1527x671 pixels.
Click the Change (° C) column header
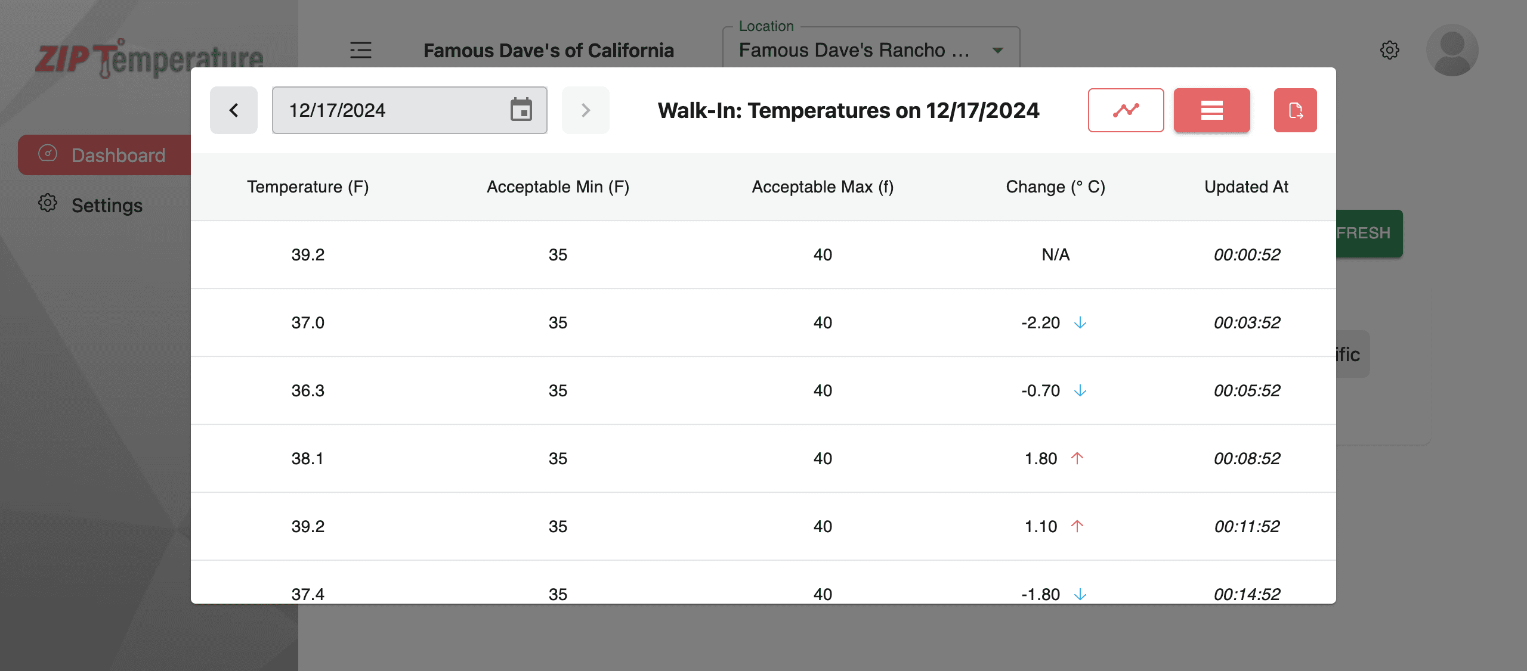pos(1055,187)
